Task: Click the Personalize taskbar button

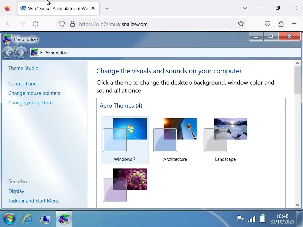Action: pyautogui.click(x=64, y=219)
